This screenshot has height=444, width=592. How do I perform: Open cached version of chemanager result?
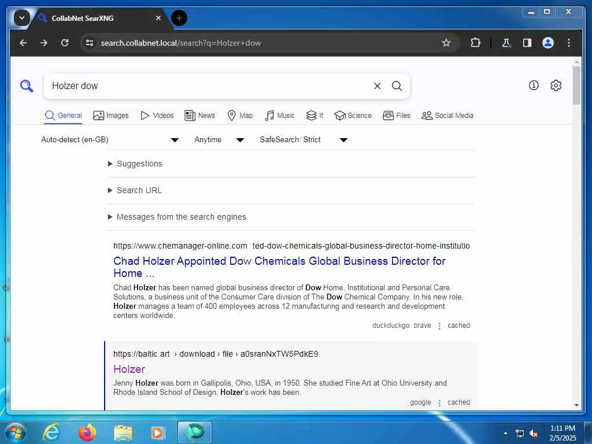pyautogui.click(x=458, y=325)
